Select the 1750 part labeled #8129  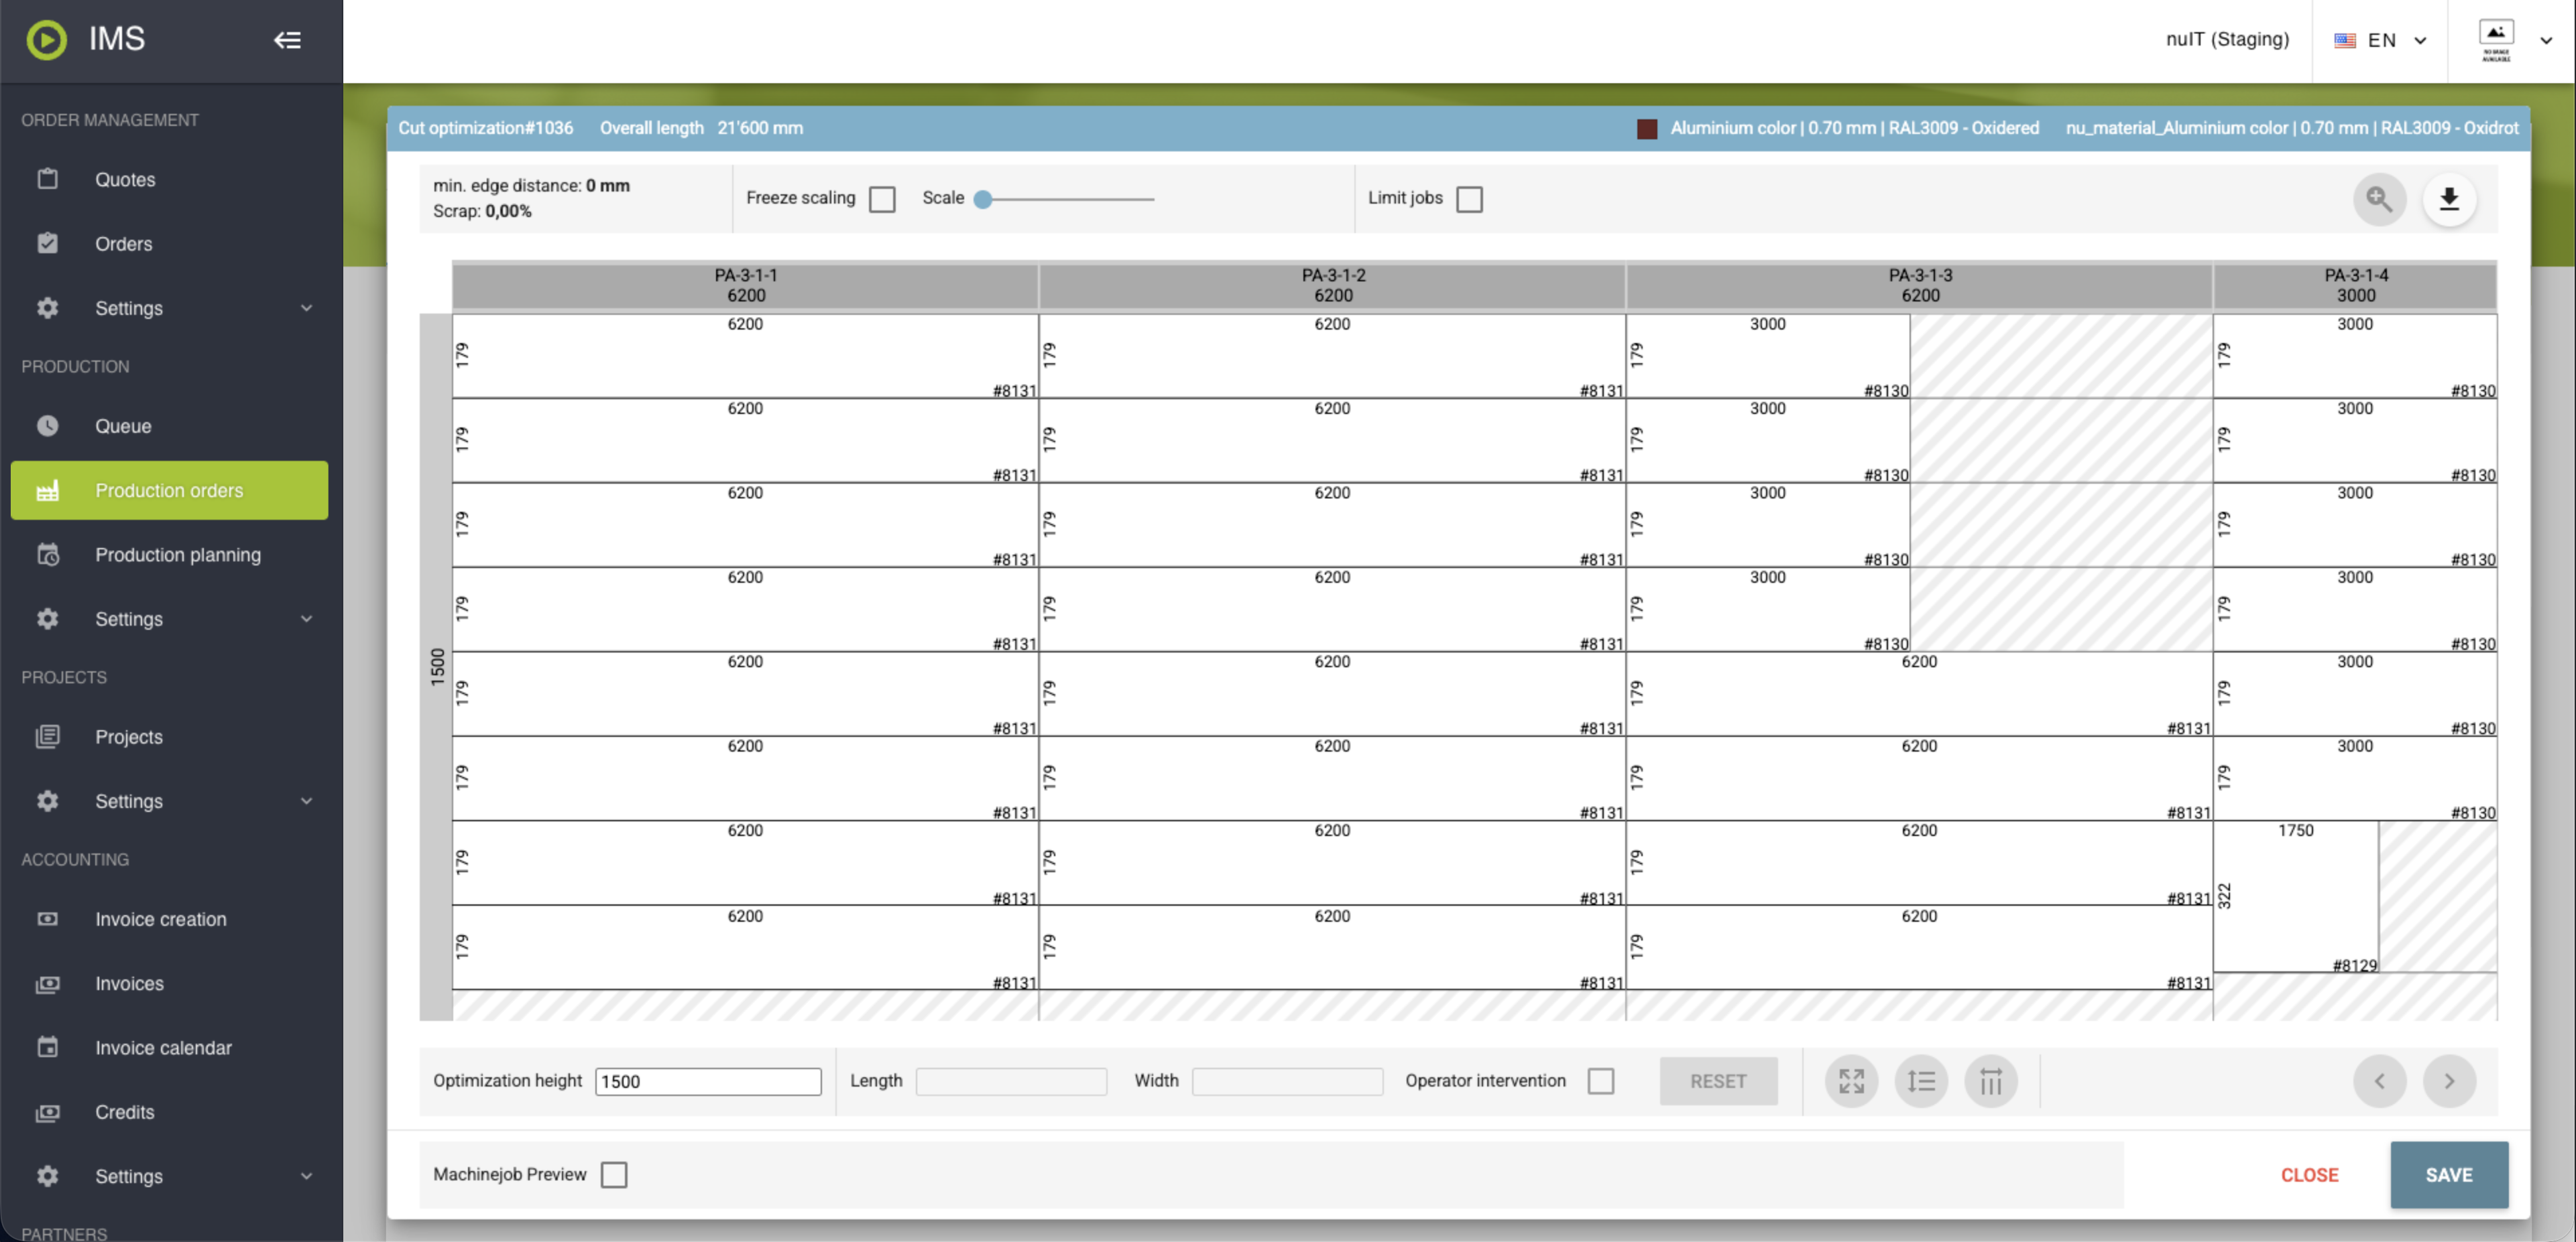pos(2296,896)
